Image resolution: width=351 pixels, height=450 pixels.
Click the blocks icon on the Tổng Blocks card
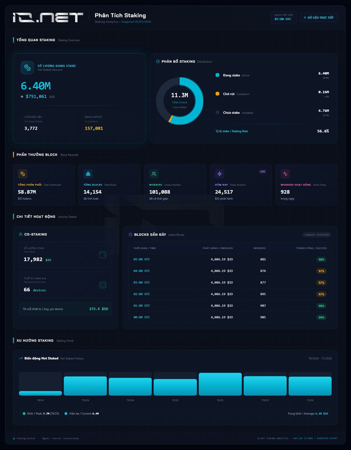[88, 174]
